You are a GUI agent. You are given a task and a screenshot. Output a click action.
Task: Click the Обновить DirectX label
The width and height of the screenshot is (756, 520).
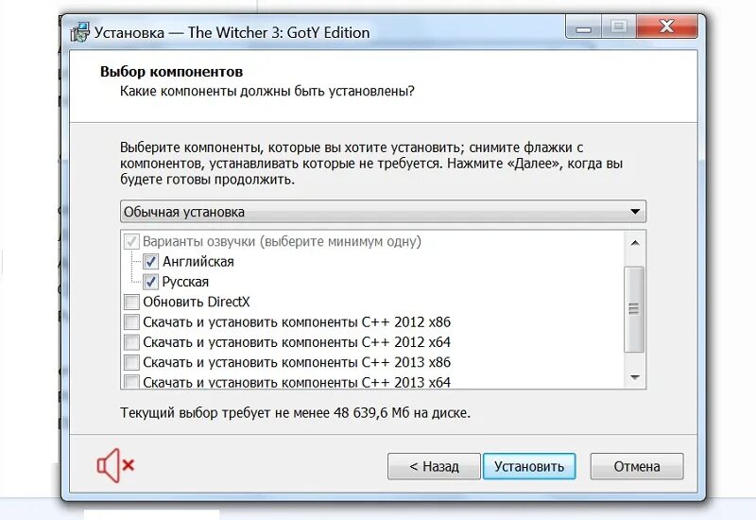pos(197,302)
